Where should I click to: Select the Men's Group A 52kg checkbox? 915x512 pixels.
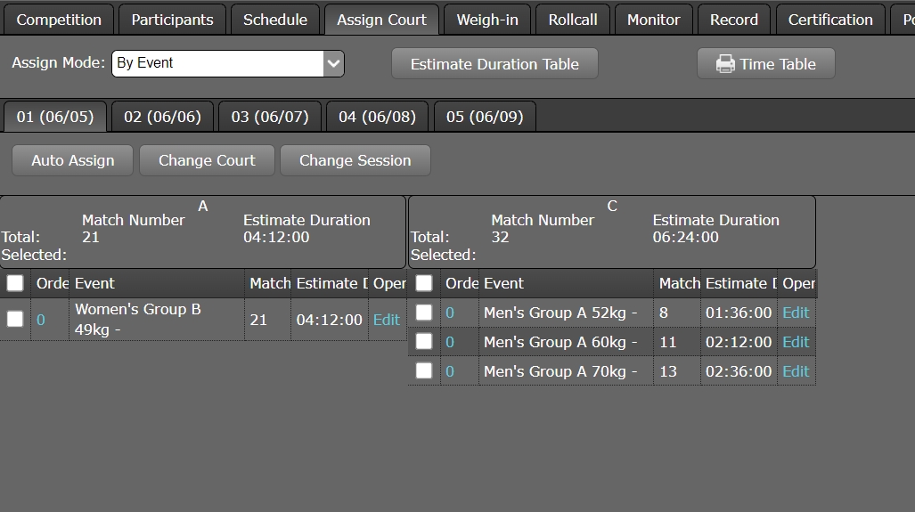pyautogui.click(x=424, y=313)
